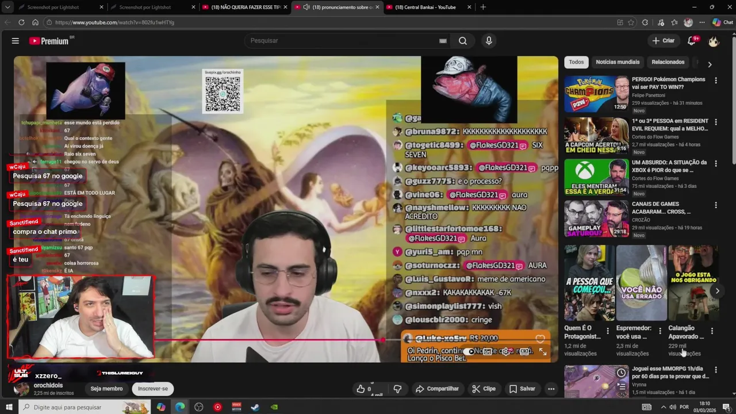Open the YouTube hamburger guide menu
736x414 pixels.
tap(16, 41)
